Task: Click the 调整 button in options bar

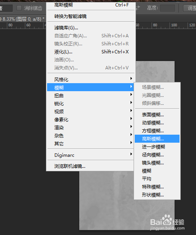Action: click(190, 8)
